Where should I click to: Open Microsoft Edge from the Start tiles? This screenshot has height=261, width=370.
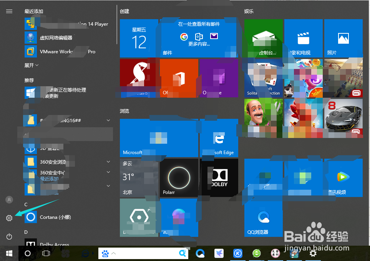click(219, 138)
